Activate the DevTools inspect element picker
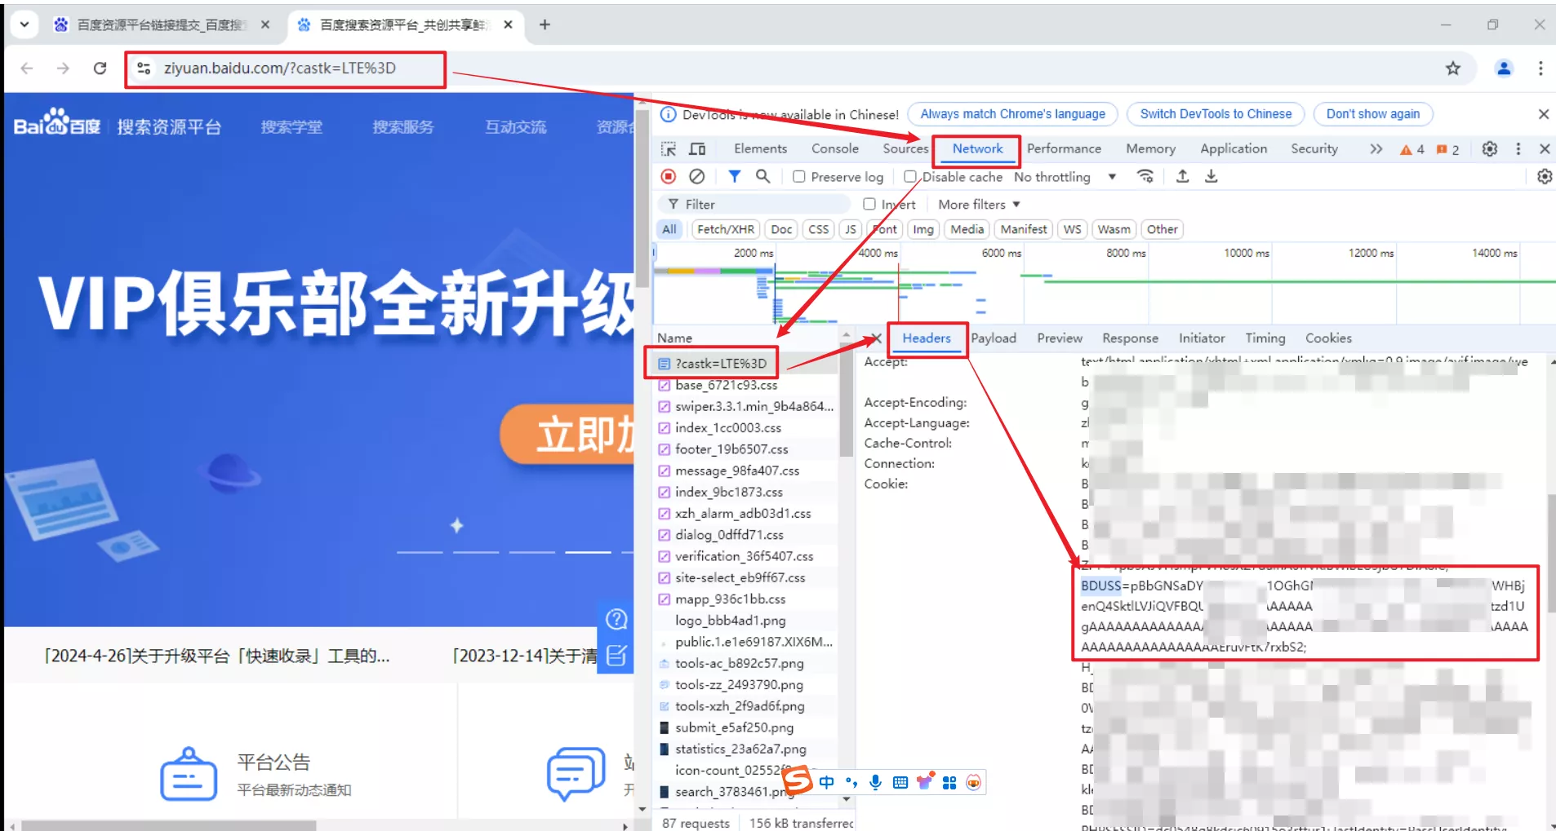The height and width of the screenshot is (831, 1556). (x=669, y=148)
